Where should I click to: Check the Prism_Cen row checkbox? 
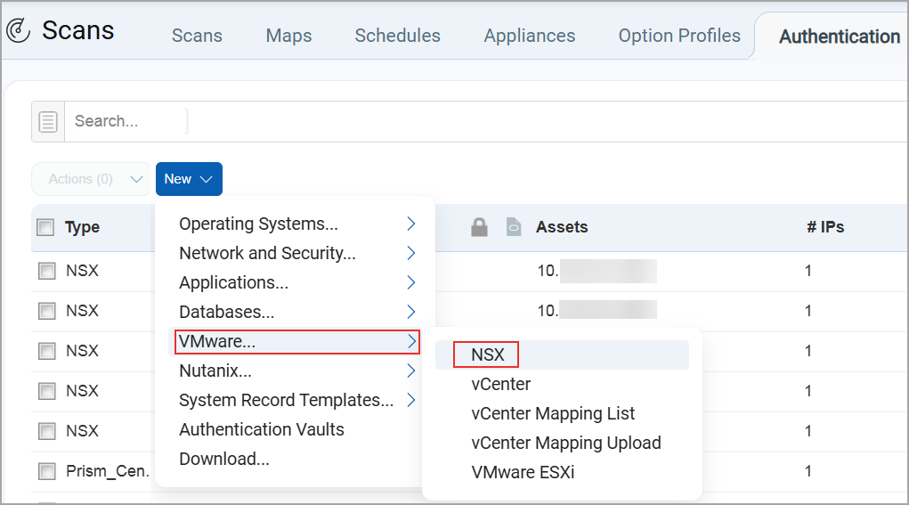(x=47, y=471)
